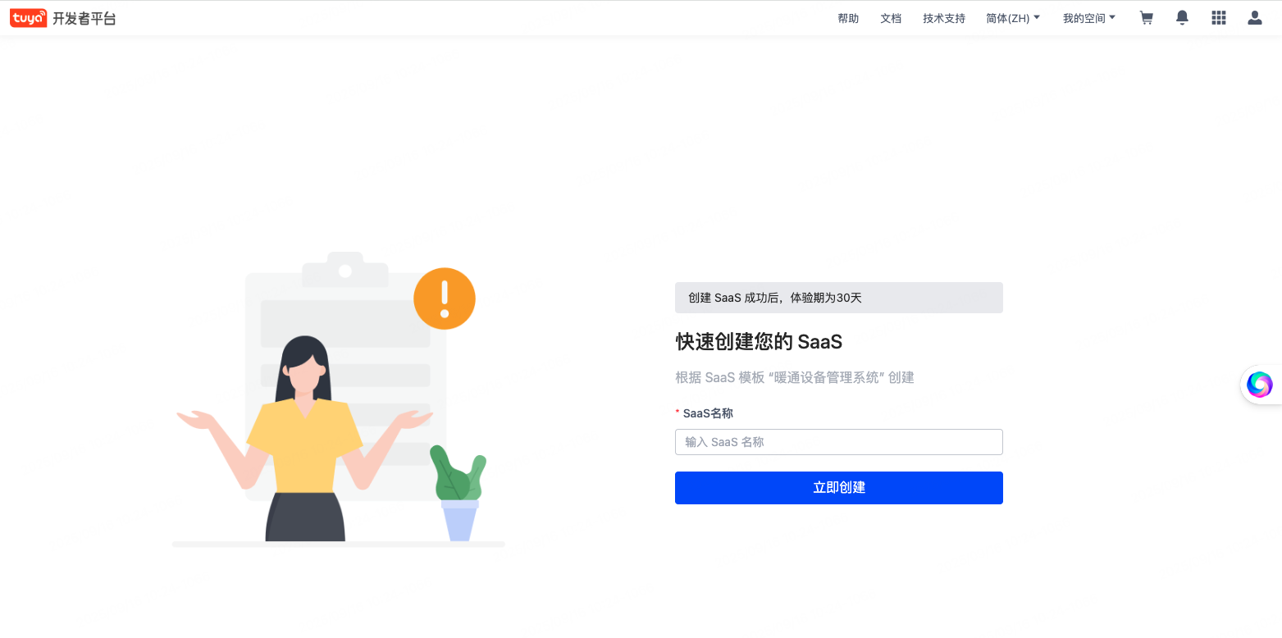Click the orange exclamation warning icon

pos(445,298)
